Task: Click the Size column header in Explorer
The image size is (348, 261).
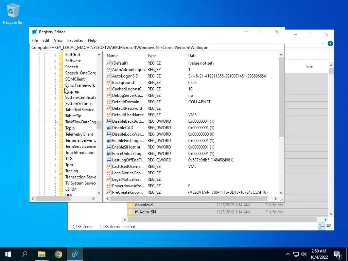Action: pos(316,67)
